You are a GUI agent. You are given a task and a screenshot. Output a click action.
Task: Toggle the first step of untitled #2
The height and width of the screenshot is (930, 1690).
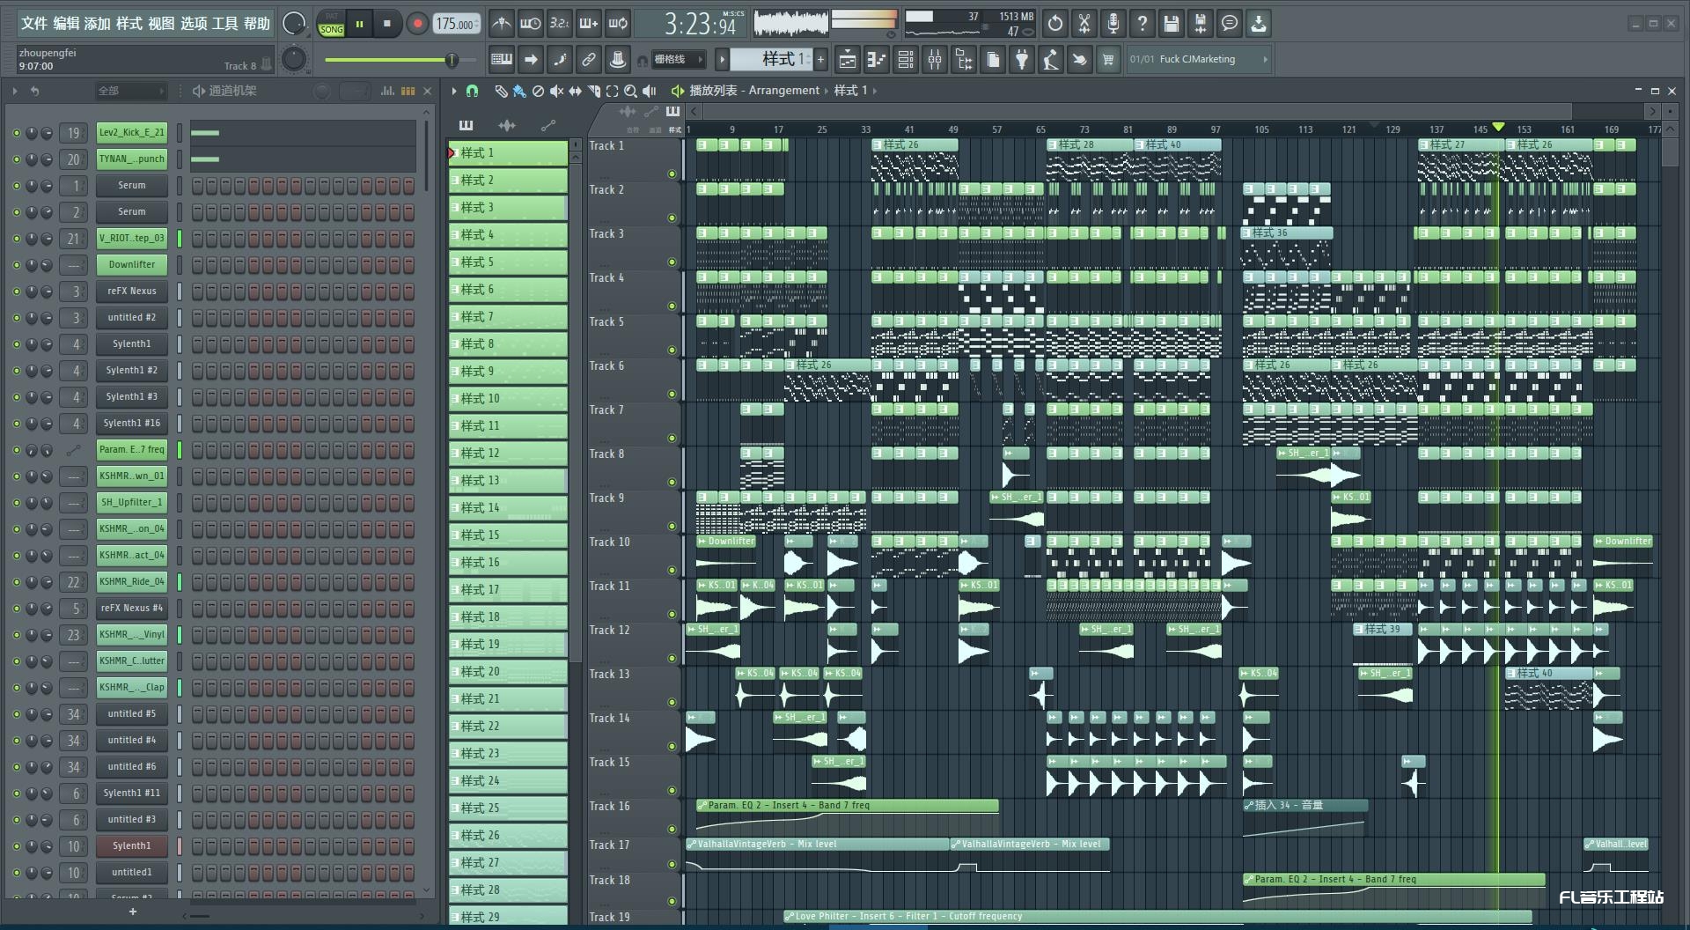coord(197,318)
